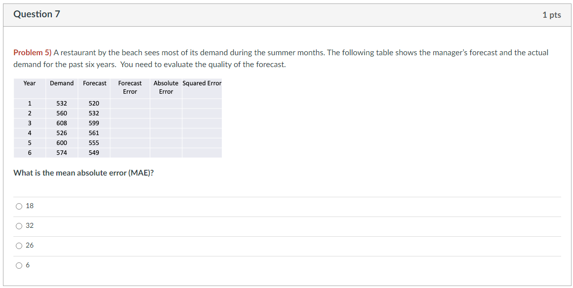Image resolution: width=573 pixels, height=288 pixels.
Task: Select the radio button for answer 18
Action: tap(19, 206)
